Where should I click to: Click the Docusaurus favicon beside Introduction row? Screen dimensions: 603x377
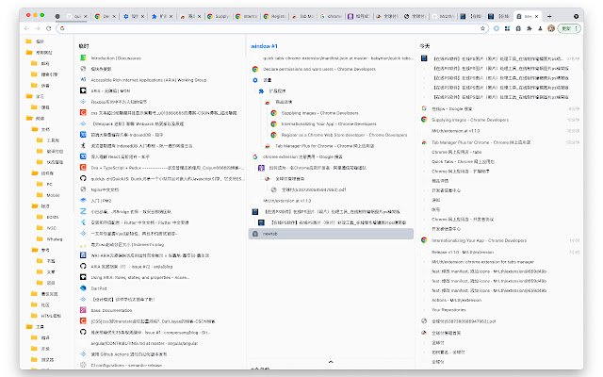coord(83,57)
